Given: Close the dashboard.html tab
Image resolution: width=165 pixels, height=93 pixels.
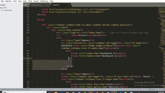Looking at the screenshot, I should click(x=47, y=5).
